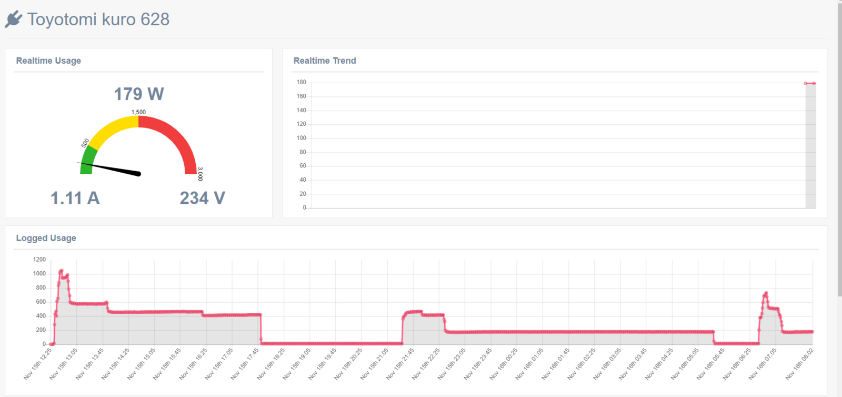This screenshot has width=842, height=397.
Task: Click the Nov 16th 07:05 x-axis label
Action: (x=763, y=364)
